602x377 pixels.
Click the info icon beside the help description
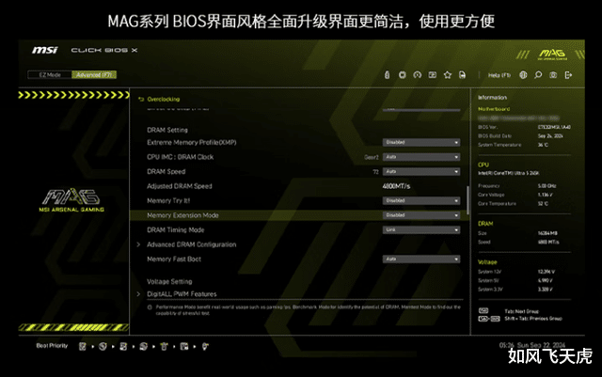click(150, 307)
